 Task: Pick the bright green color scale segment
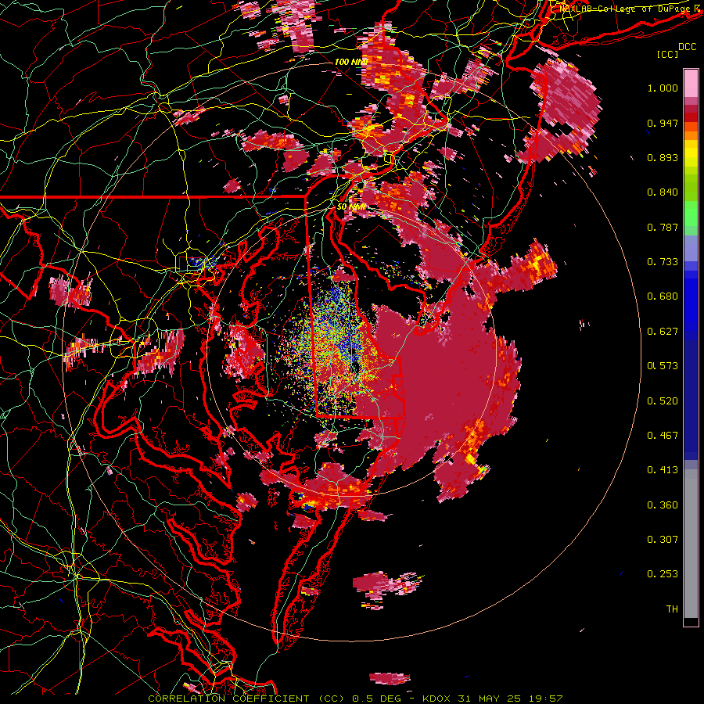691,214
